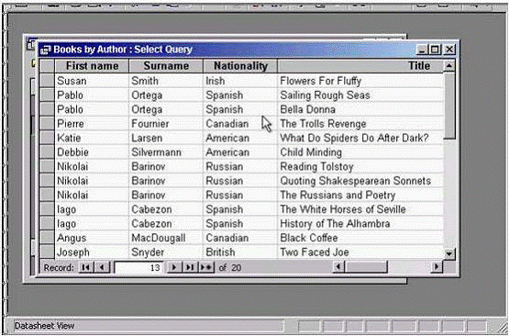Viewport: 509px width, 336px height.
Task: Go to first record button
Action: point(86,267)
